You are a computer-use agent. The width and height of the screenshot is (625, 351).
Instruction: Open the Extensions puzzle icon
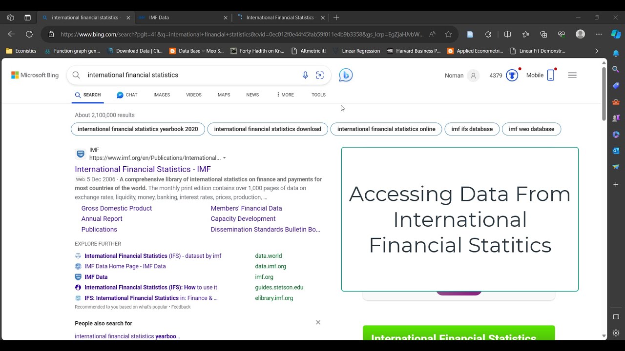pos(488,34)
